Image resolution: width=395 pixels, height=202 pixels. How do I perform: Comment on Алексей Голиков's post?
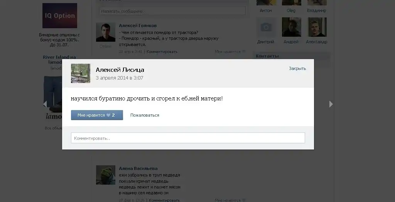(162, 52)
